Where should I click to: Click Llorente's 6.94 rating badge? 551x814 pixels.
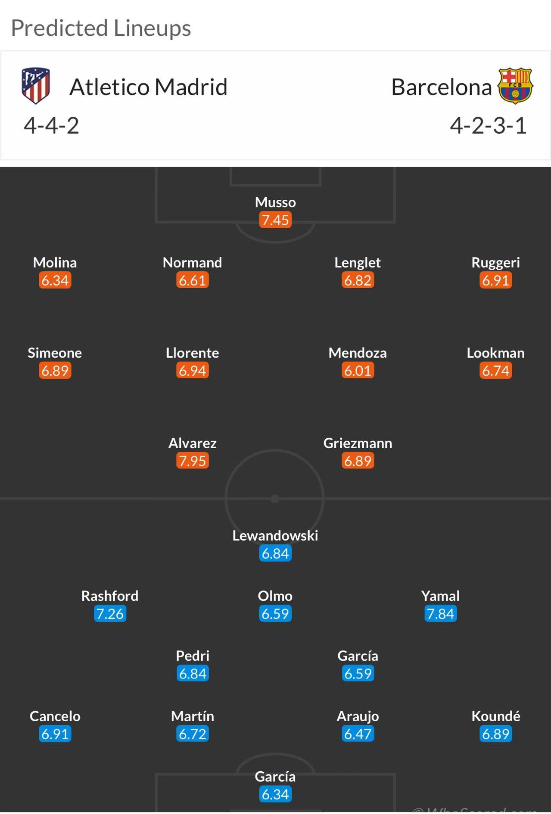(x=193, y=371)
